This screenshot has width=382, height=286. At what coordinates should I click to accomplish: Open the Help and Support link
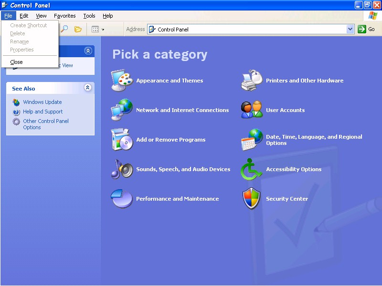click(43, 112)
